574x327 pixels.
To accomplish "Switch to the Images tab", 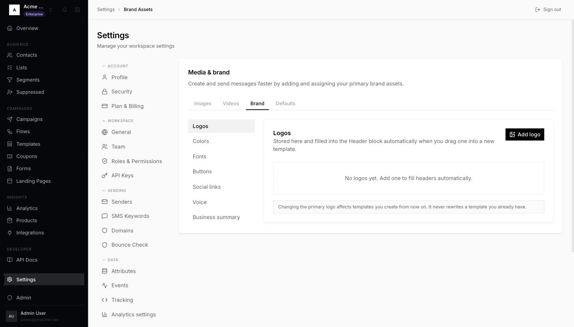I will pos(203,104).
